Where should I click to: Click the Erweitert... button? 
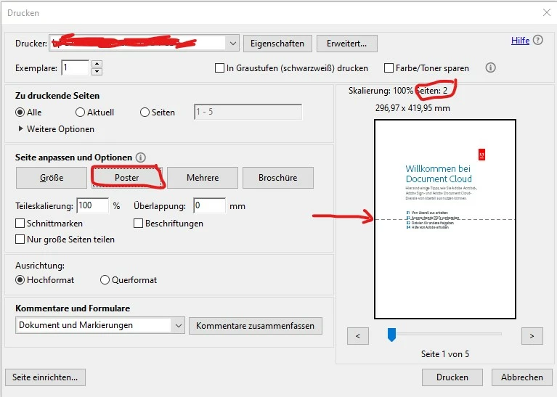(346, 44)
